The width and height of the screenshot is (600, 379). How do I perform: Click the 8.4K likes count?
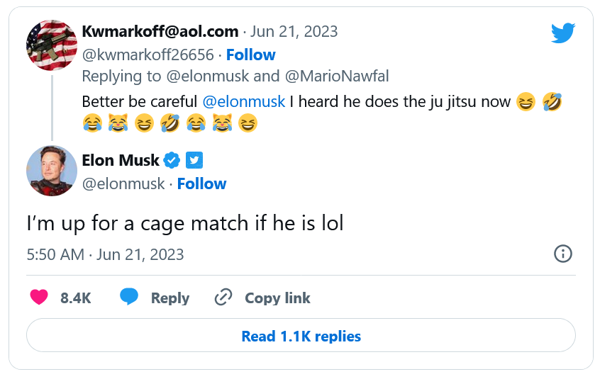click(75, 298)
